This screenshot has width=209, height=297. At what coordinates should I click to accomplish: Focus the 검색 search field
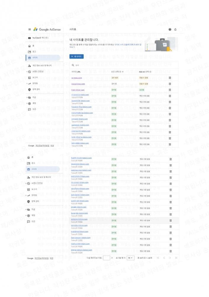point(124,65)
